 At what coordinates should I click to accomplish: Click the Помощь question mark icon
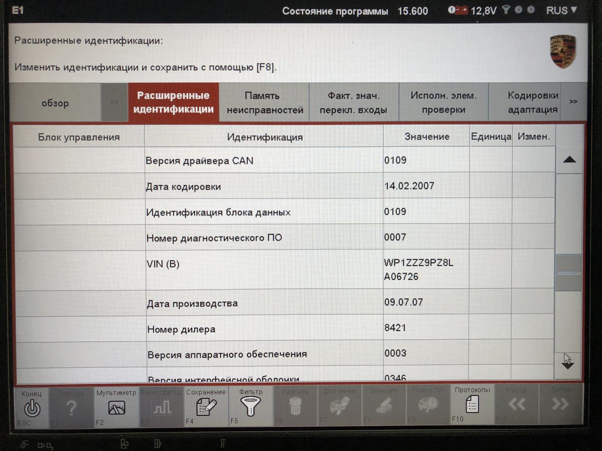click(71, 408)
